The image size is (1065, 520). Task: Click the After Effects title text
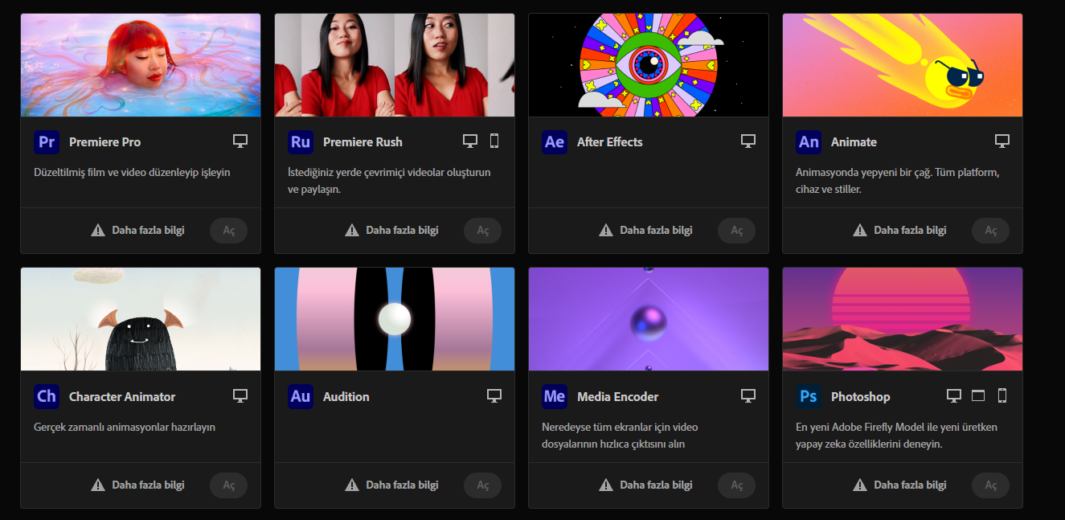point(610,142)
